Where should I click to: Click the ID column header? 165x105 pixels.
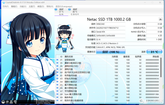pos(61,57)
